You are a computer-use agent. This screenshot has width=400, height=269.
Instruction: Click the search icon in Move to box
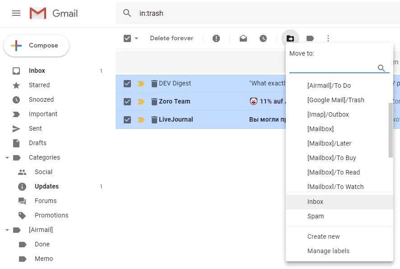381,68
